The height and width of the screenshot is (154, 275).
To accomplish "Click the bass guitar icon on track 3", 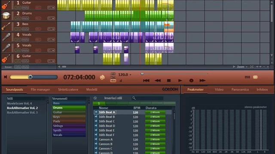I will pyautogui.click(x=6, y=27).
